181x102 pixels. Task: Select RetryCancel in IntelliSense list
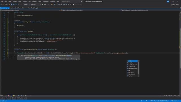coord(132,74)
